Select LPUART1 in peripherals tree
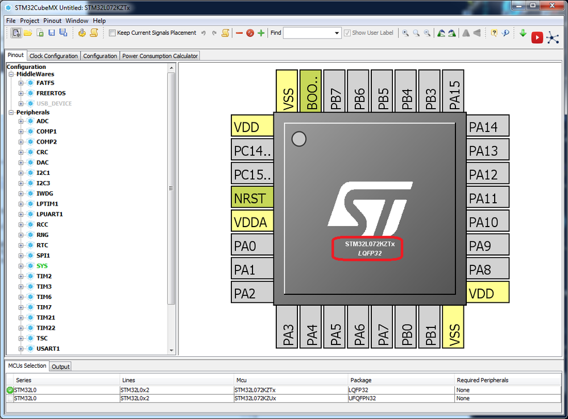 pyautogui.click(x=49, y=214)
